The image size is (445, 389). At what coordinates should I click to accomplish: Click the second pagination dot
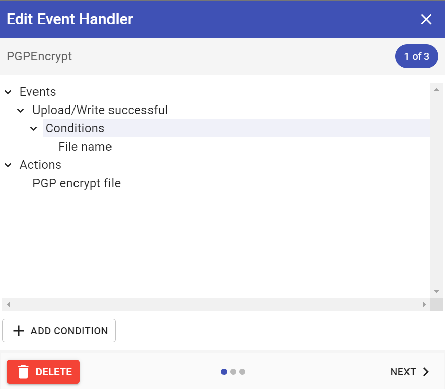(x=233, y=372)
